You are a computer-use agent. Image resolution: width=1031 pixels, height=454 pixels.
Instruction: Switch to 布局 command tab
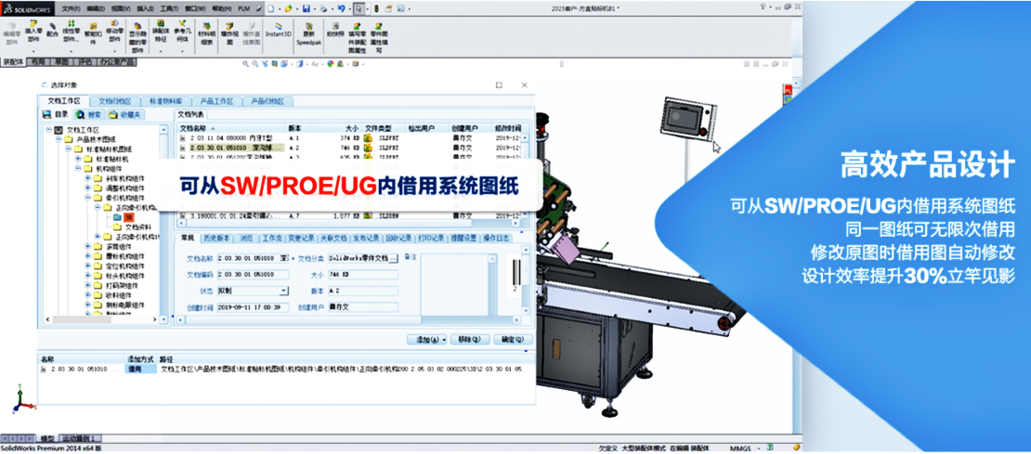[38, 62]
